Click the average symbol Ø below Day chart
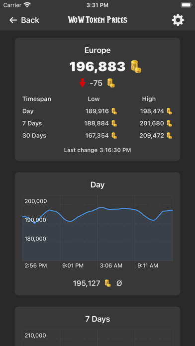This screenshot has width=195, height=346. click(x=119, y=283)
